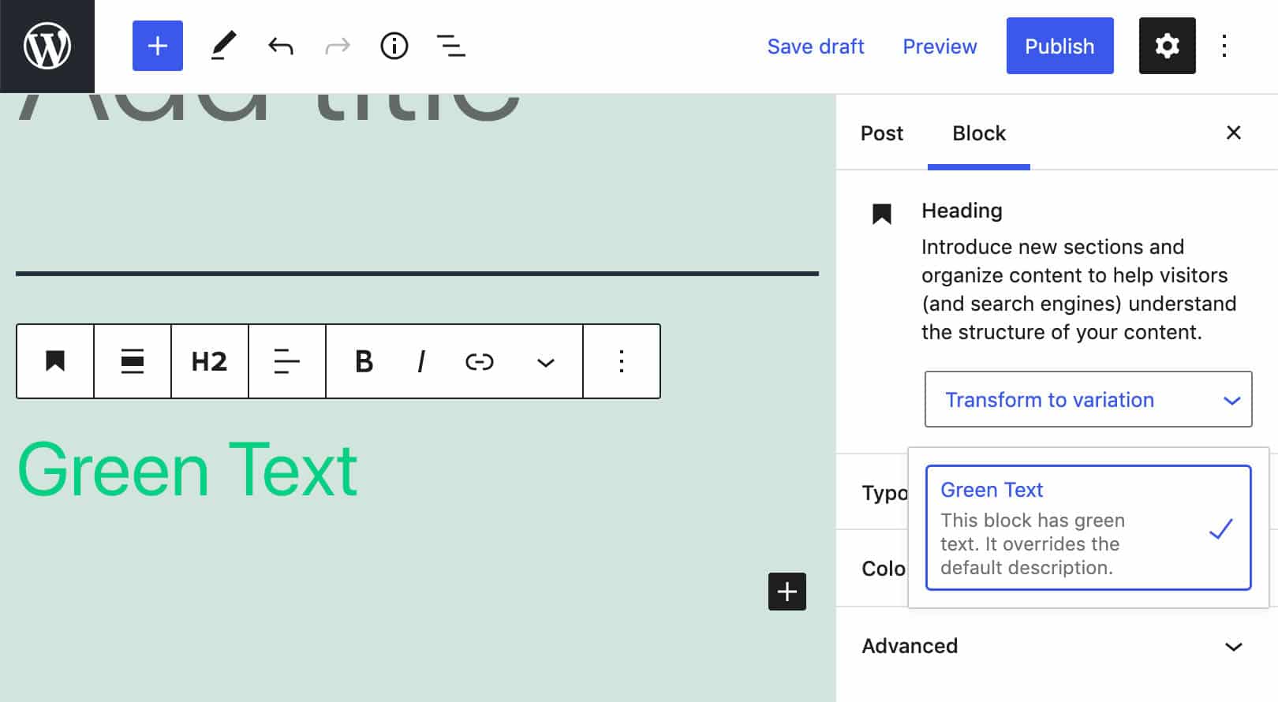Image resolution: width=1278 pixels, height=702 pixels.
Task: Select the pencil Tools icon
Action: point(223,46)
